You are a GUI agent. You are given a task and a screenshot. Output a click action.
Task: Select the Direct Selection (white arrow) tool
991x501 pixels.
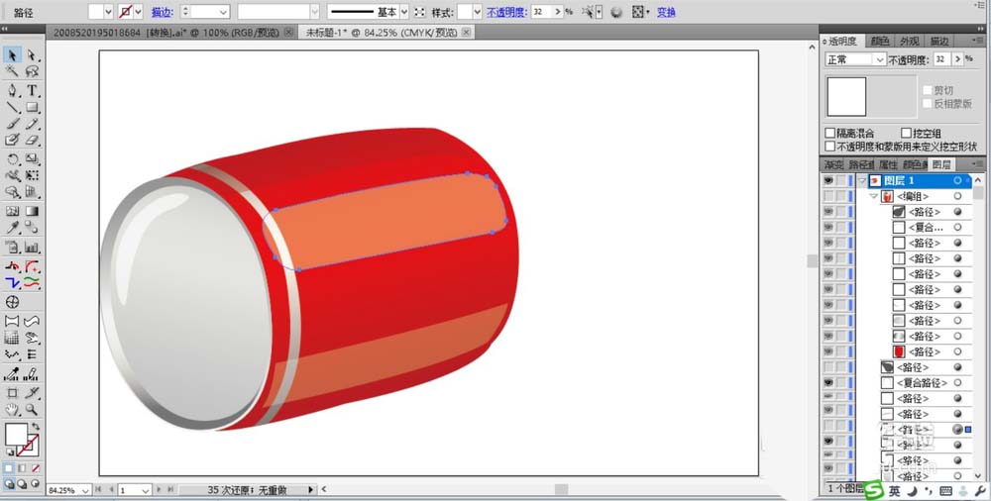point(32,55)
